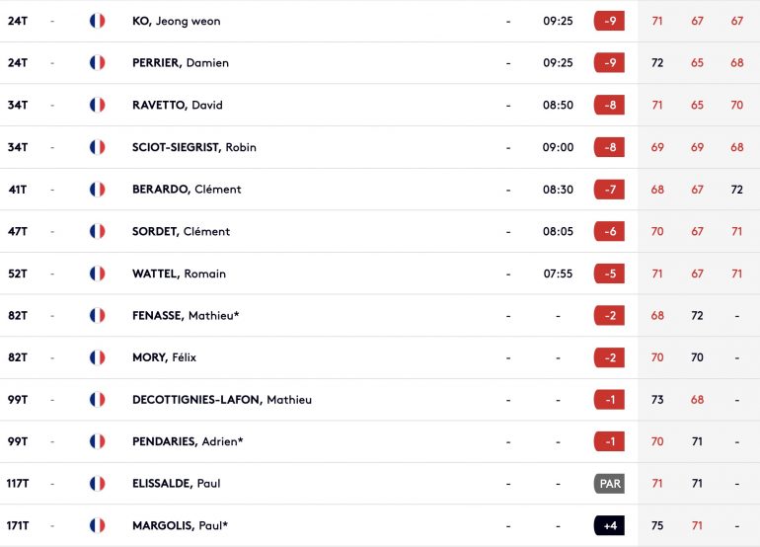
Task: Click the -9 score badge for PERRIER
Action: coord(609,62)
